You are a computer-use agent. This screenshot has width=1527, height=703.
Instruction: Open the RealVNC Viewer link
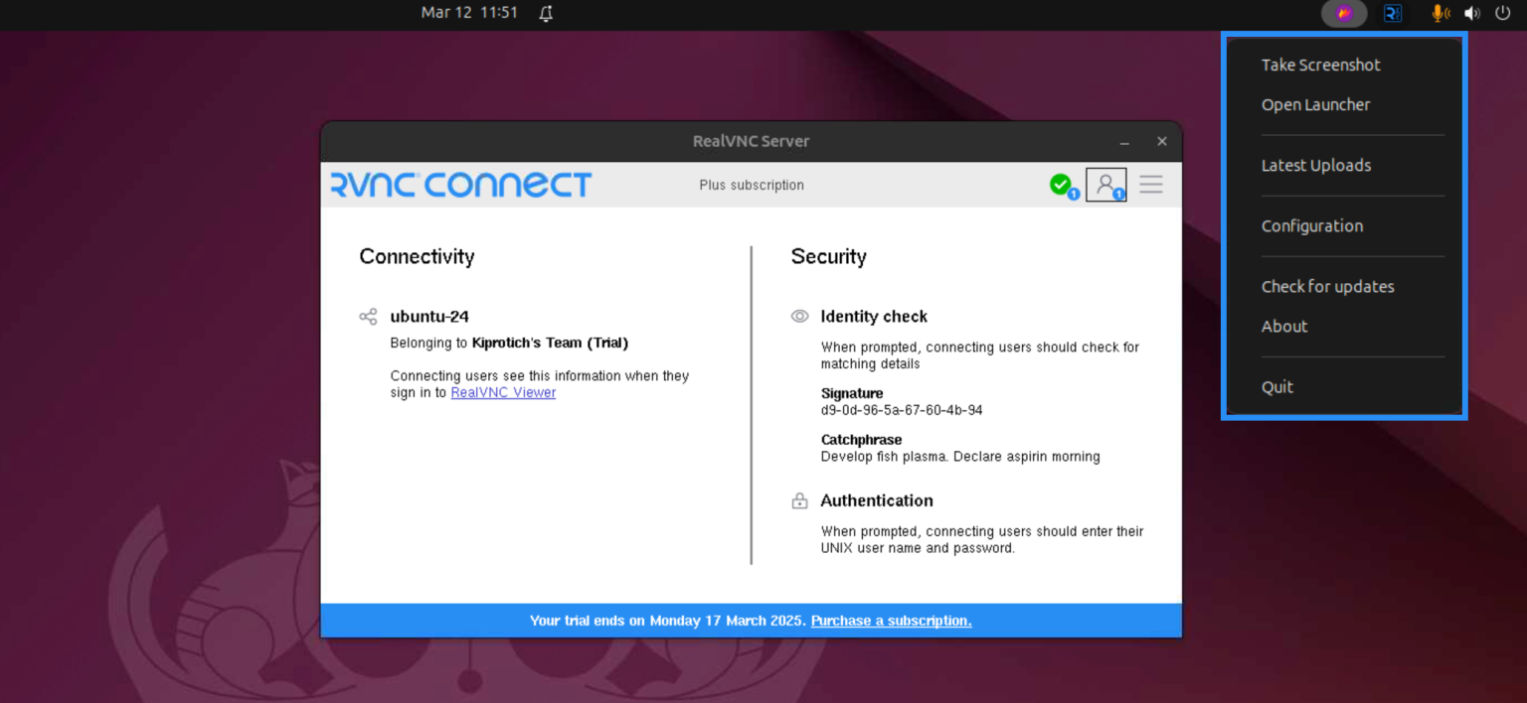(x=503, y=392)
